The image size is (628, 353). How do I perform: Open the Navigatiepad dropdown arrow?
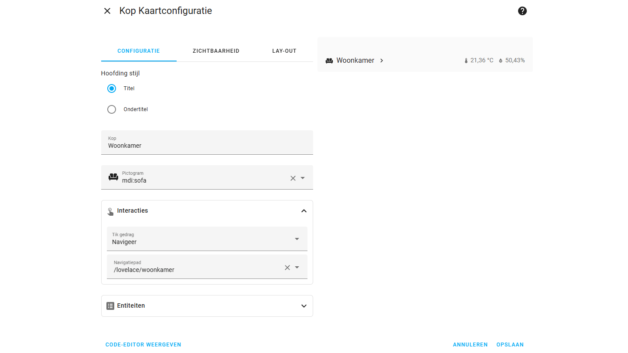297,268
